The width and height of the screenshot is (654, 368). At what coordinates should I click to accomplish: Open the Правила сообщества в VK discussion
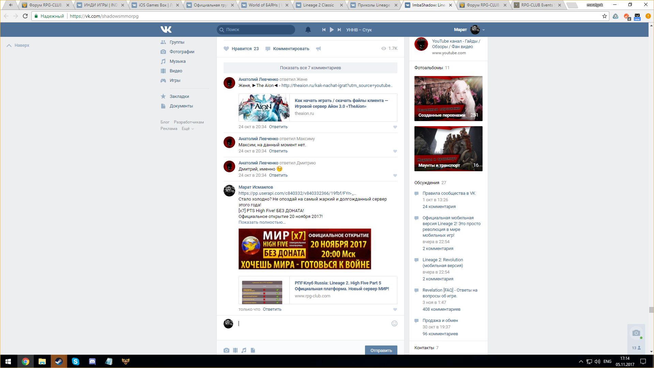pos(449,193)
